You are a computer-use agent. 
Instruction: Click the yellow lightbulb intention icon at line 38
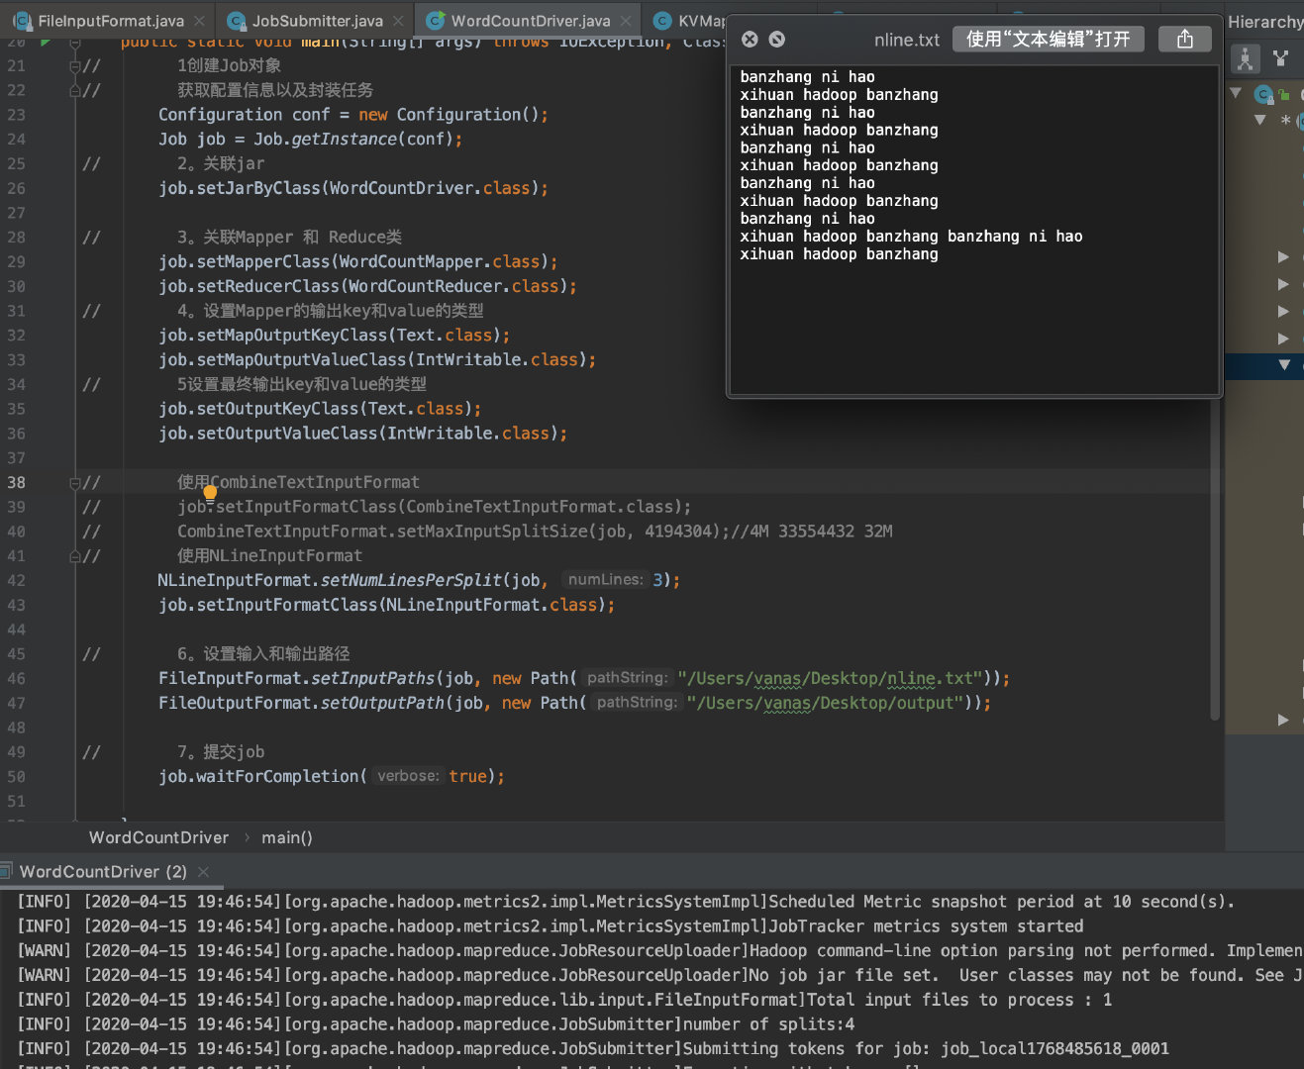click(209, 491)
